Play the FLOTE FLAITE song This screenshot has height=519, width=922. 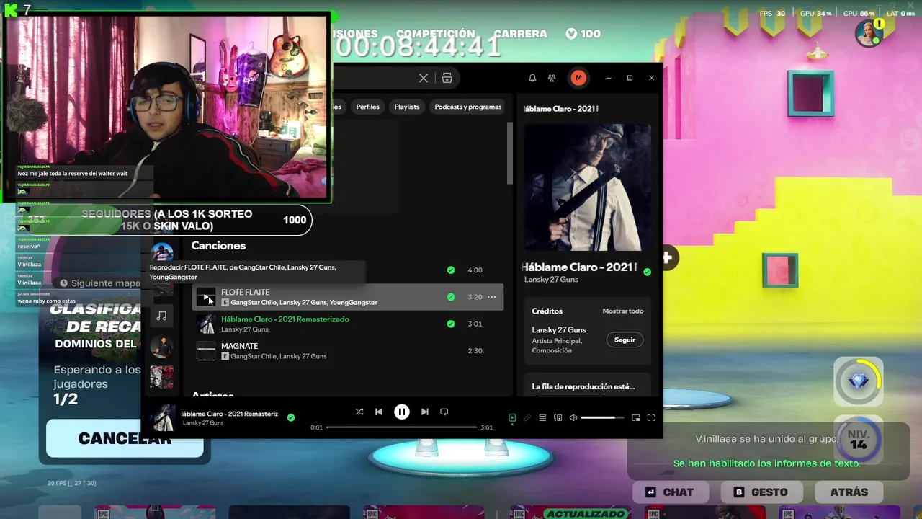point(206,297)
